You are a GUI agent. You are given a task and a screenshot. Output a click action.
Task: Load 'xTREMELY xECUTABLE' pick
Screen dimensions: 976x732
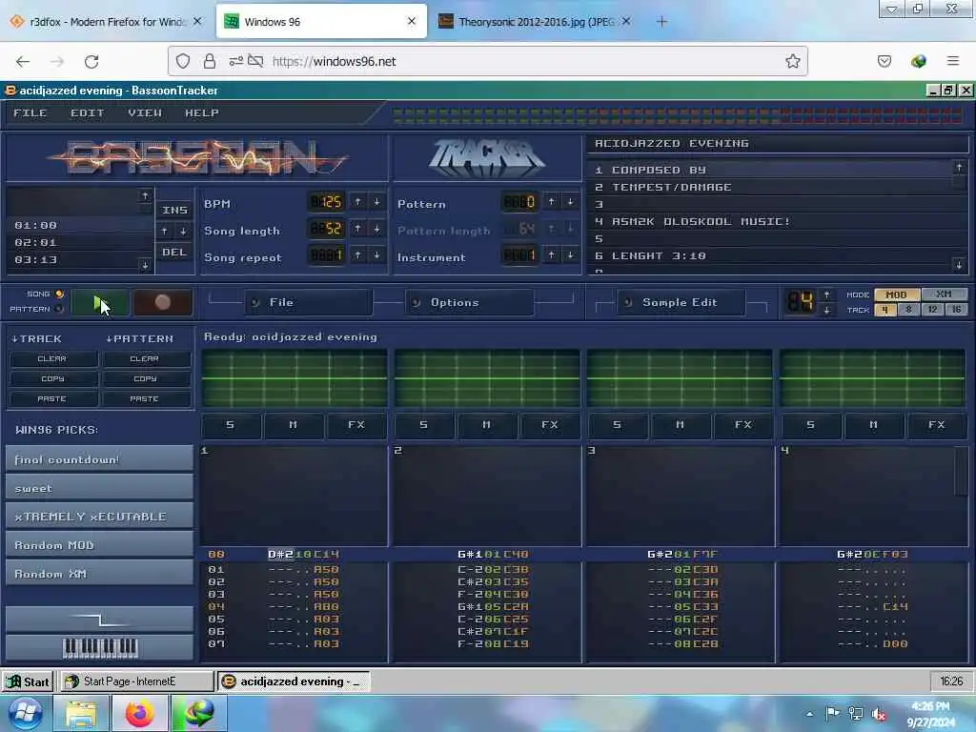click(x=99, y=517)
